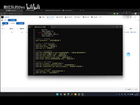Image resolution: width=140 pixels, height=105 pixels.
Task: Show hidden system tray icons chevron
Action: [x=117, y=94]
